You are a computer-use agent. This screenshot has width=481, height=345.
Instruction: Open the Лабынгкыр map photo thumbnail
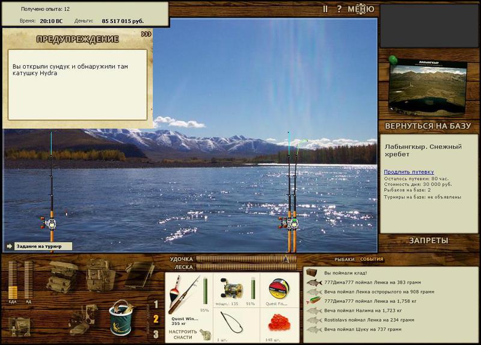[x=427, y=87]
